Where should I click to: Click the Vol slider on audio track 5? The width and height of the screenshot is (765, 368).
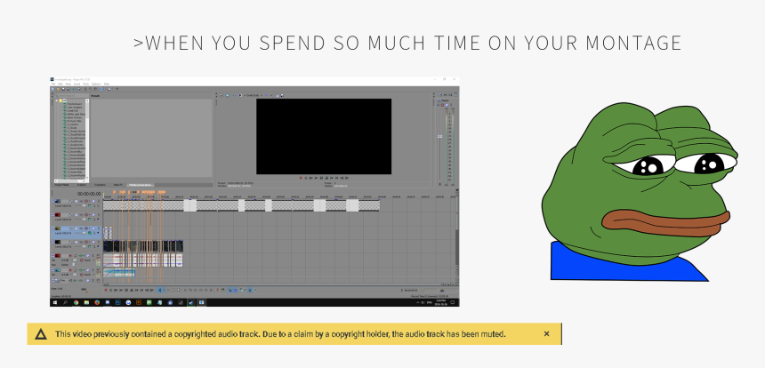click(x=74, y=260)
